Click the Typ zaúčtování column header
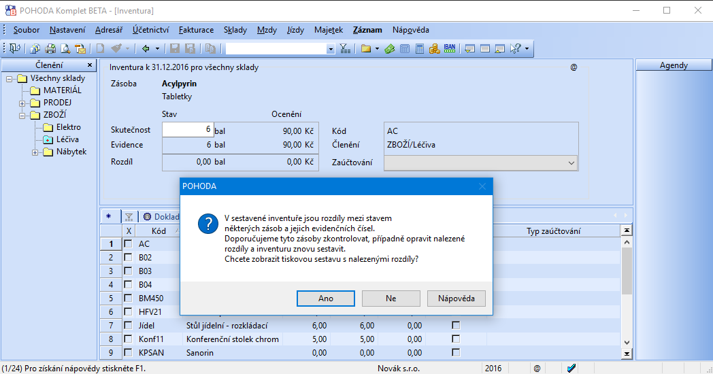The image size is (713, 374). [x=553, y=231]
